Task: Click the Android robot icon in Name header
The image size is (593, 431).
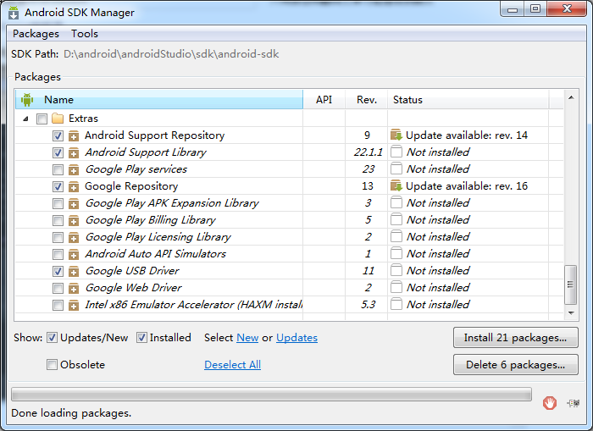Action: pos(27,99)
